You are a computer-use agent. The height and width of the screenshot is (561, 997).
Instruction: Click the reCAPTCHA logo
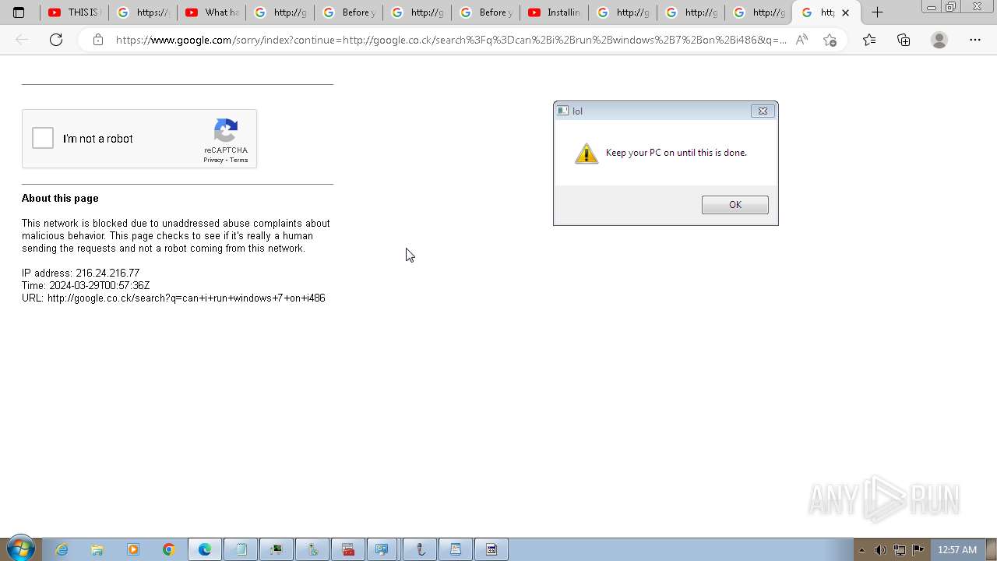226,131
